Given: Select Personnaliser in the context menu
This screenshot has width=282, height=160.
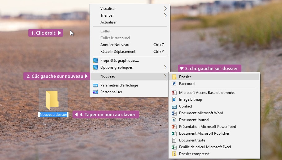Looking at the screenshot, I should 111,92.
